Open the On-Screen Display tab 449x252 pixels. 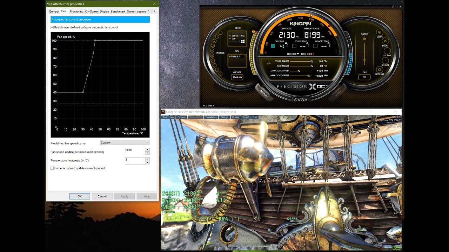coord(97,12)
